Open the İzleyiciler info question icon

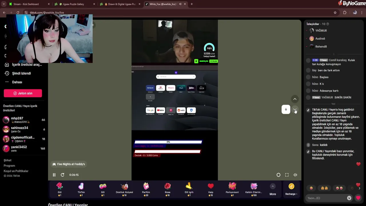tap(328, 24)
